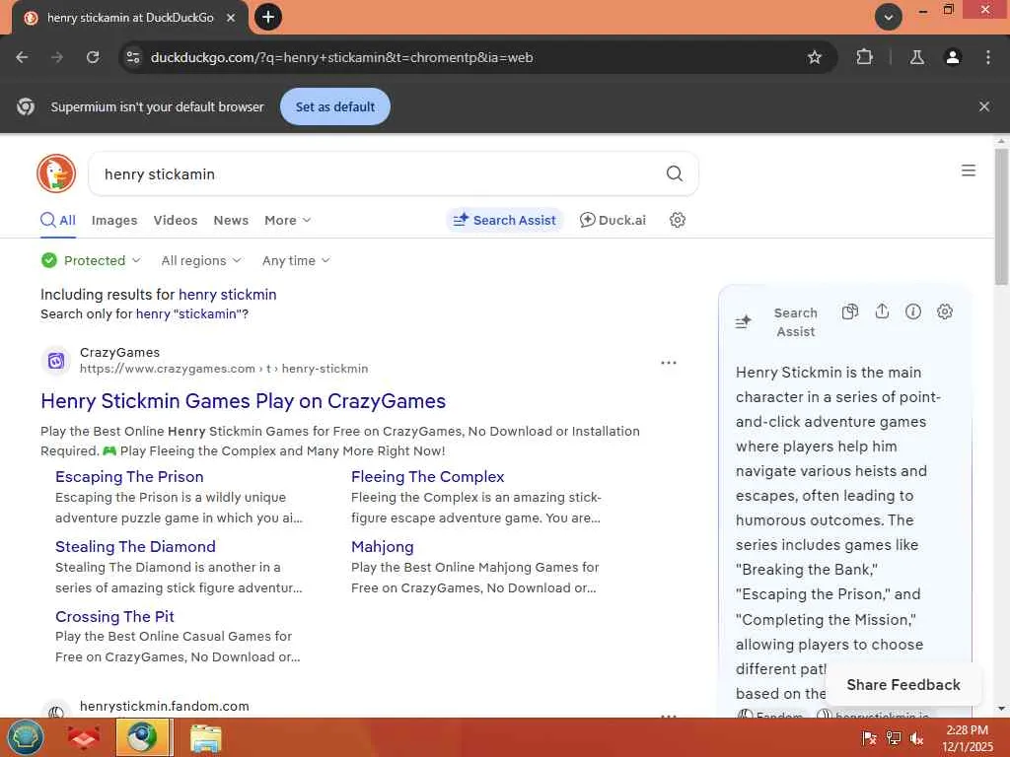The width and height of the screenshot is (1010, 757).
Task: Open search settings gear beside Duck.ai
Action: point(677,220)
